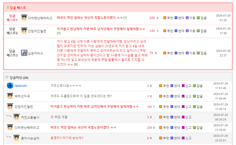Jump to original via 이동 on 베스트2
Viewport: 236px width, 145px height.
pyautogui.click(x=187, y=31)
